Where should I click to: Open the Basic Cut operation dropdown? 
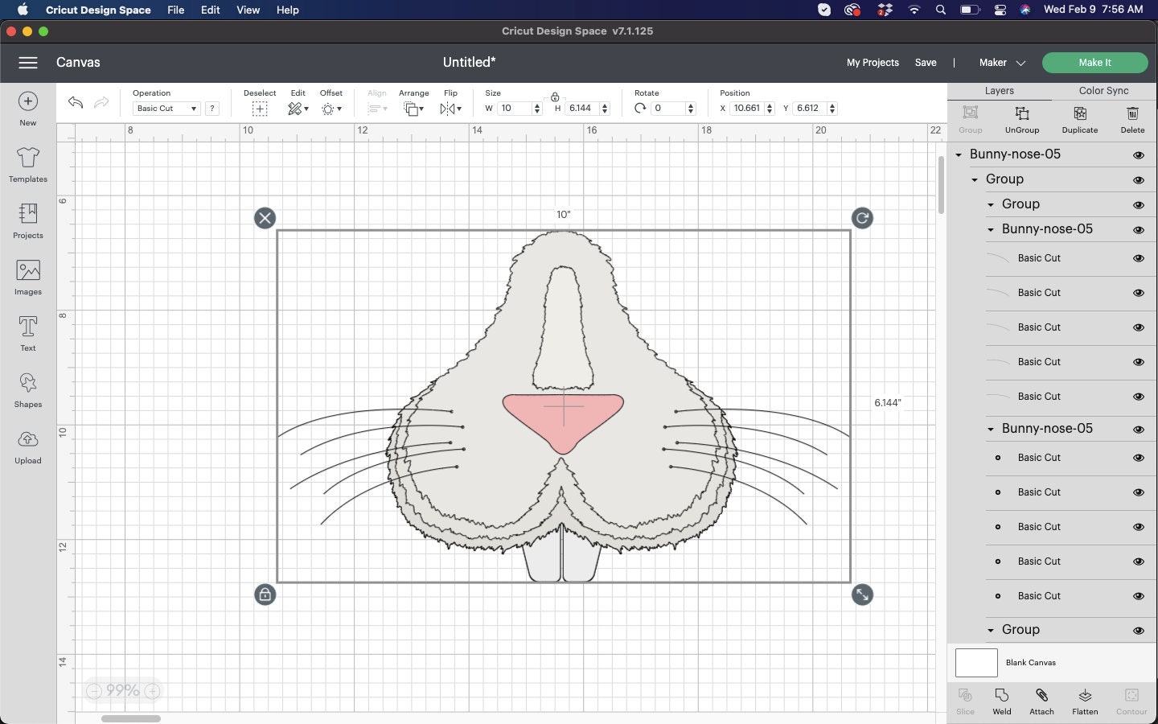click(166, 108)
